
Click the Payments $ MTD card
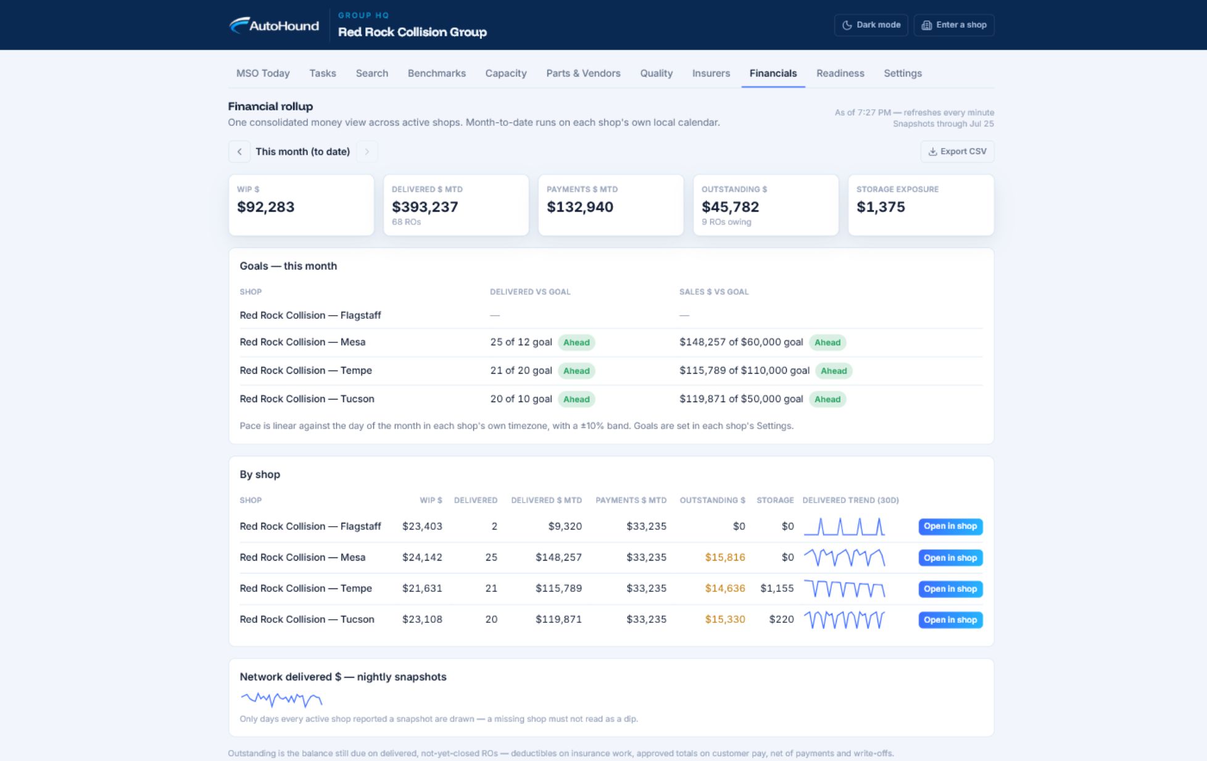coord(611,205)
